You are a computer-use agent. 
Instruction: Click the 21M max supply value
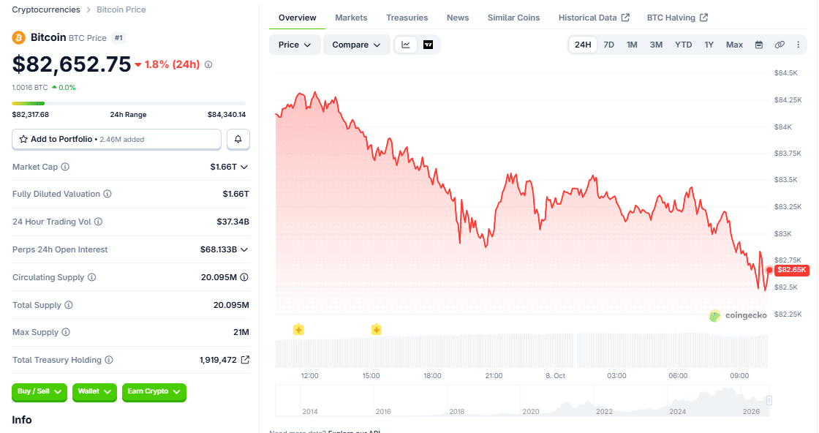241,332
